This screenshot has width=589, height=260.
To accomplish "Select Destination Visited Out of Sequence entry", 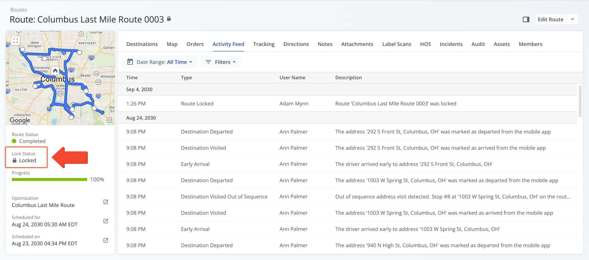I will tap(347, 197).
